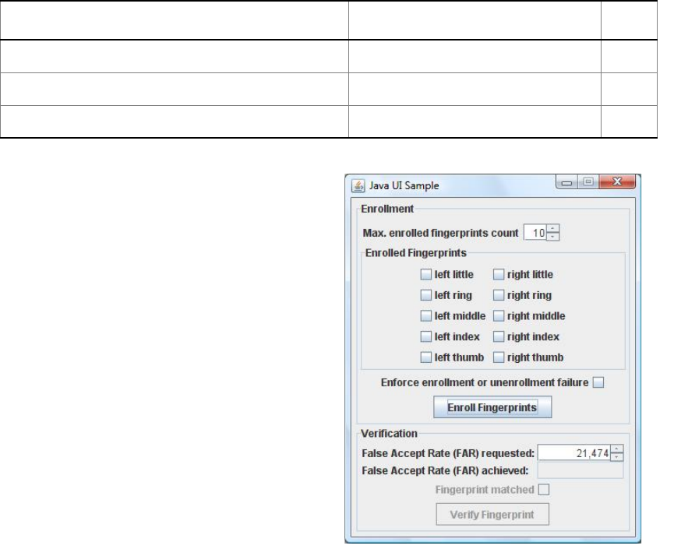Click the False Accept Rate (FAR) achieved label
This screenshot has height=549, width=681.
pos(445,471)
